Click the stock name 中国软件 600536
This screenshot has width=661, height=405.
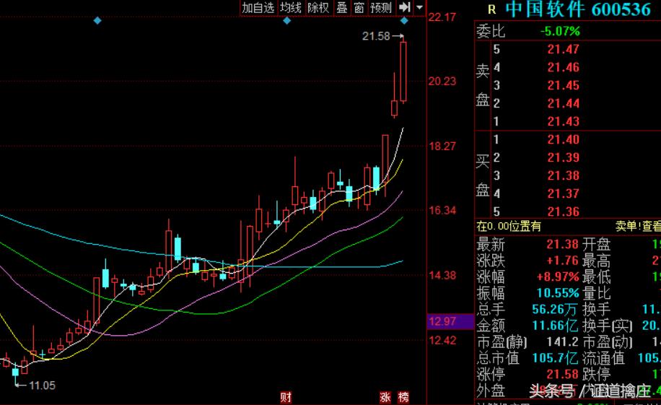(x=579, y=9)
